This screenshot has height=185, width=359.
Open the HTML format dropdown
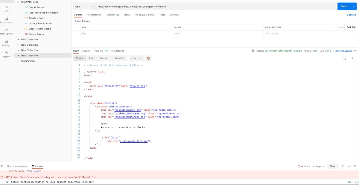tap(136, 58)
